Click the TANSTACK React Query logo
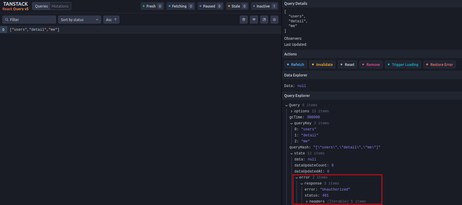 click(16, 6)
